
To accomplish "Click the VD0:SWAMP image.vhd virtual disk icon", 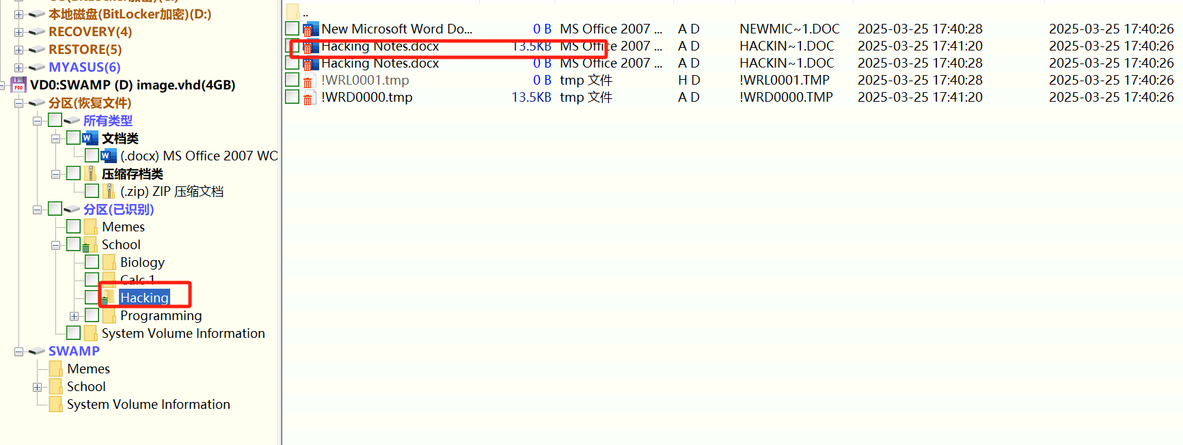I will [18, 85].
